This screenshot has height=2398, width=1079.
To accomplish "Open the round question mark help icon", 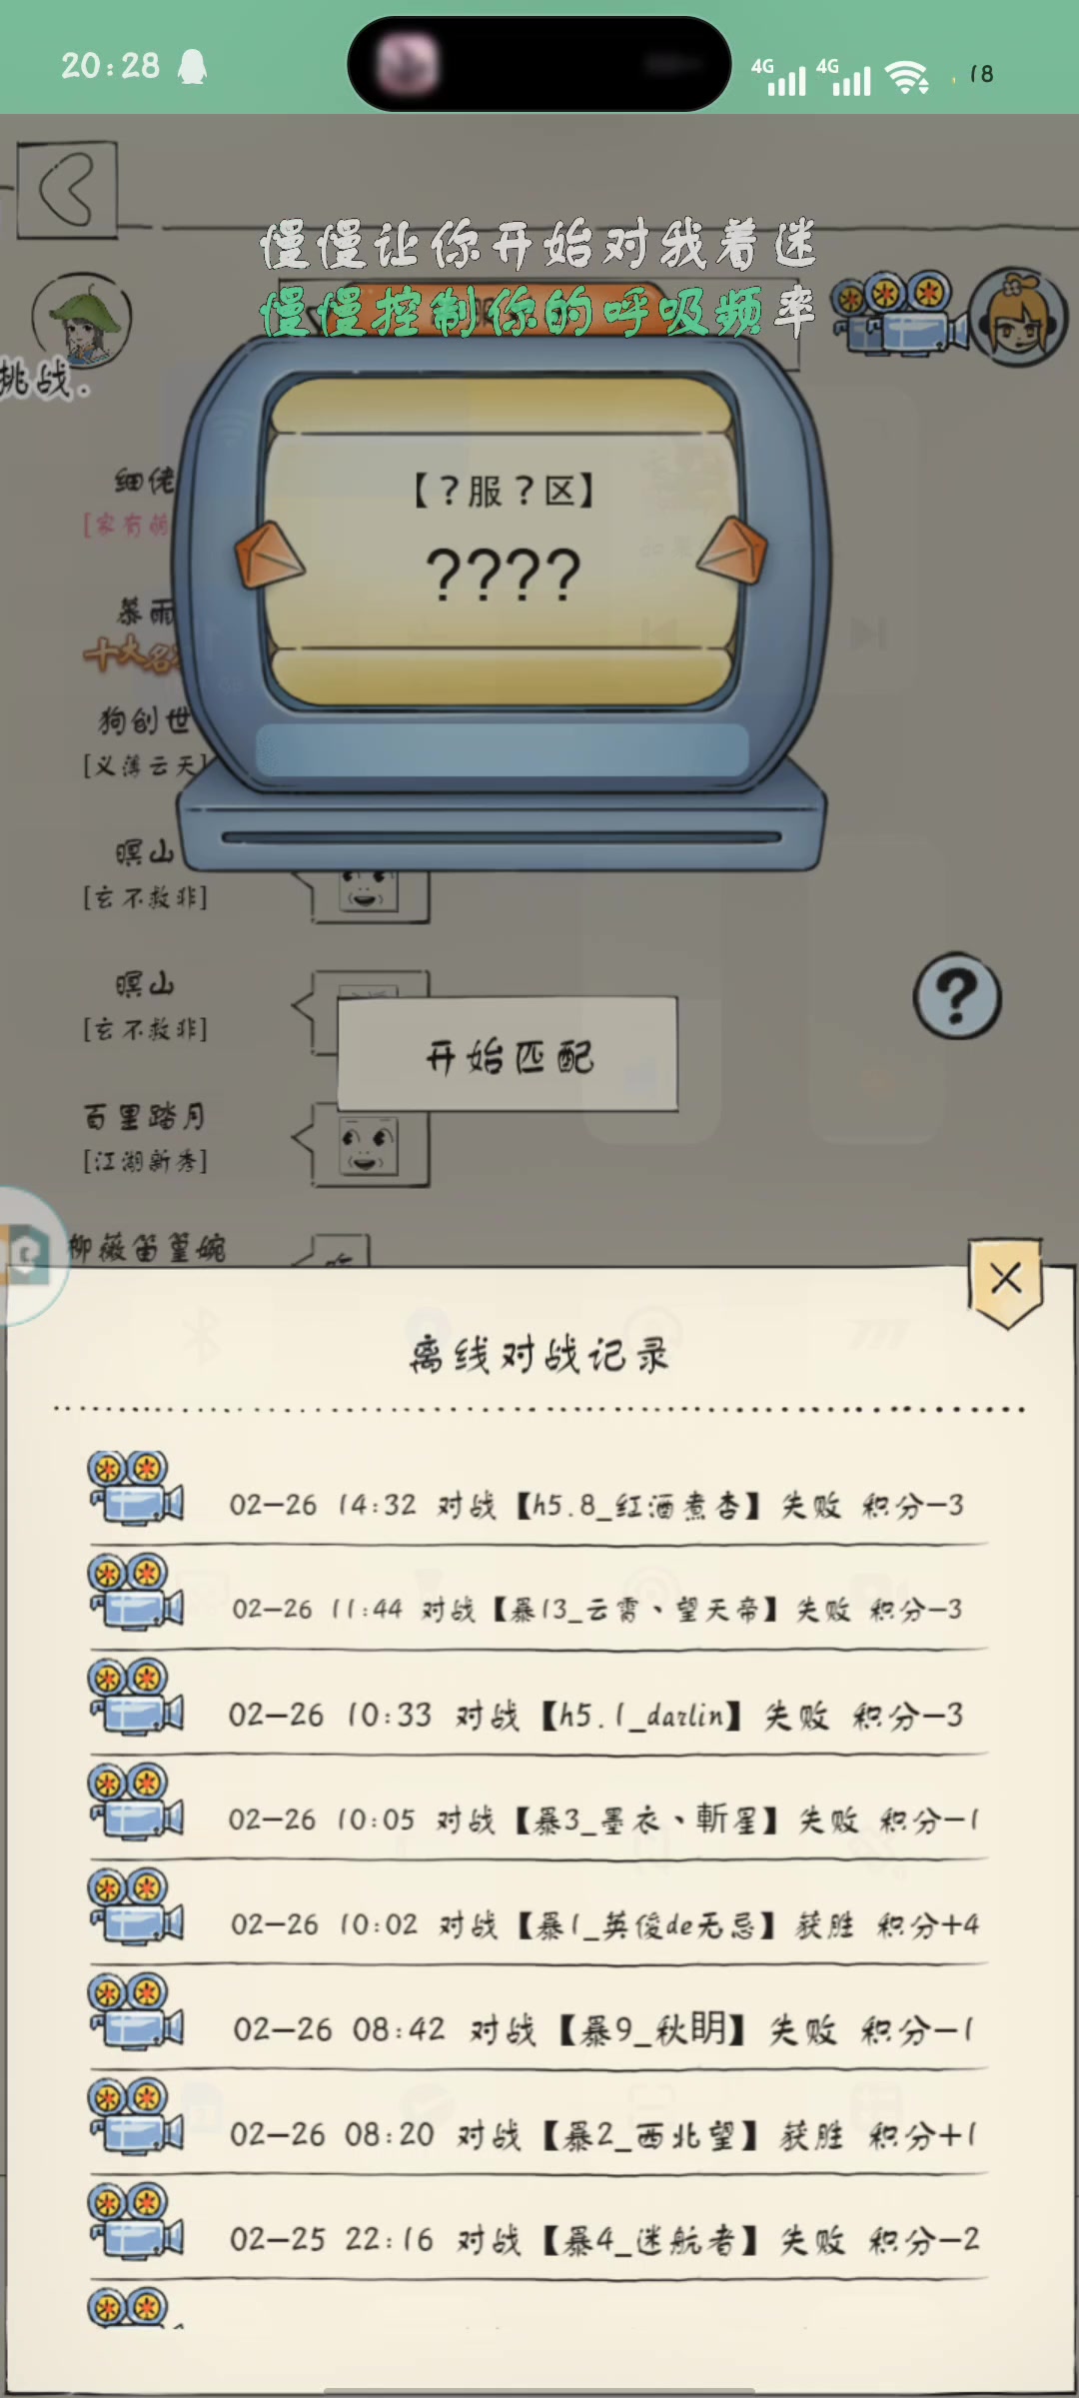I will pos(957,995).
